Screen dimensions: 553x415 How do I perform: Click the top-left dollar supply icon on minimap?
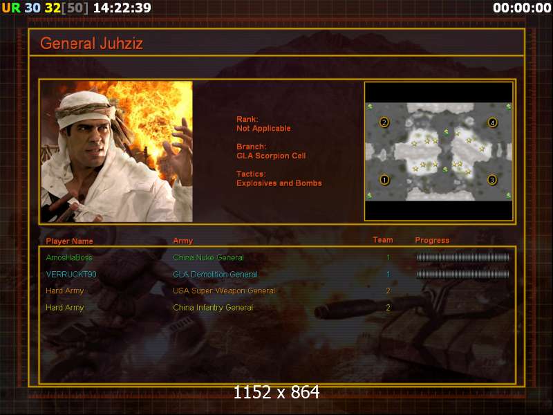coord(370,107)
